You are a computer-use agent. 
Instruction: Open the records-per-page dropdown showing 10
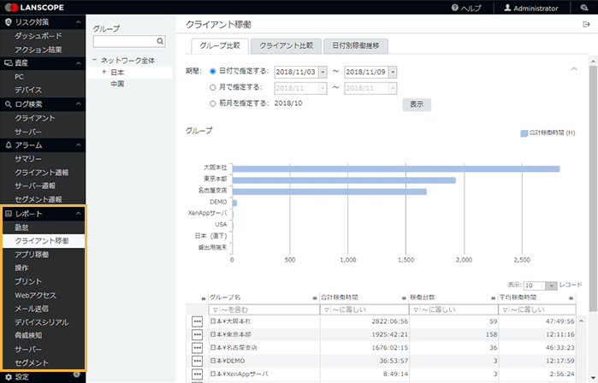[x=553, y=284]
